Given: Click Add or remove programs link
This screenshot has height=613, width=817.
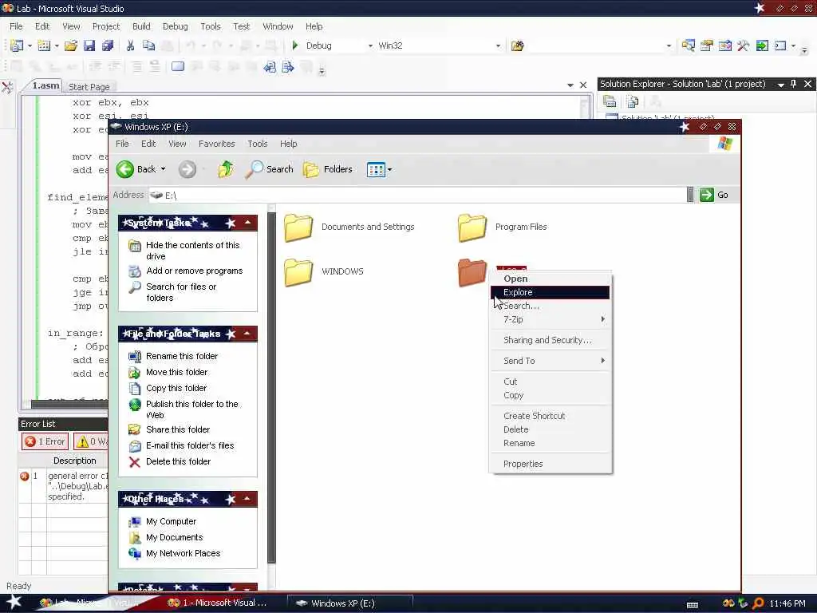Looking at the screenshot, I should 195,271.
